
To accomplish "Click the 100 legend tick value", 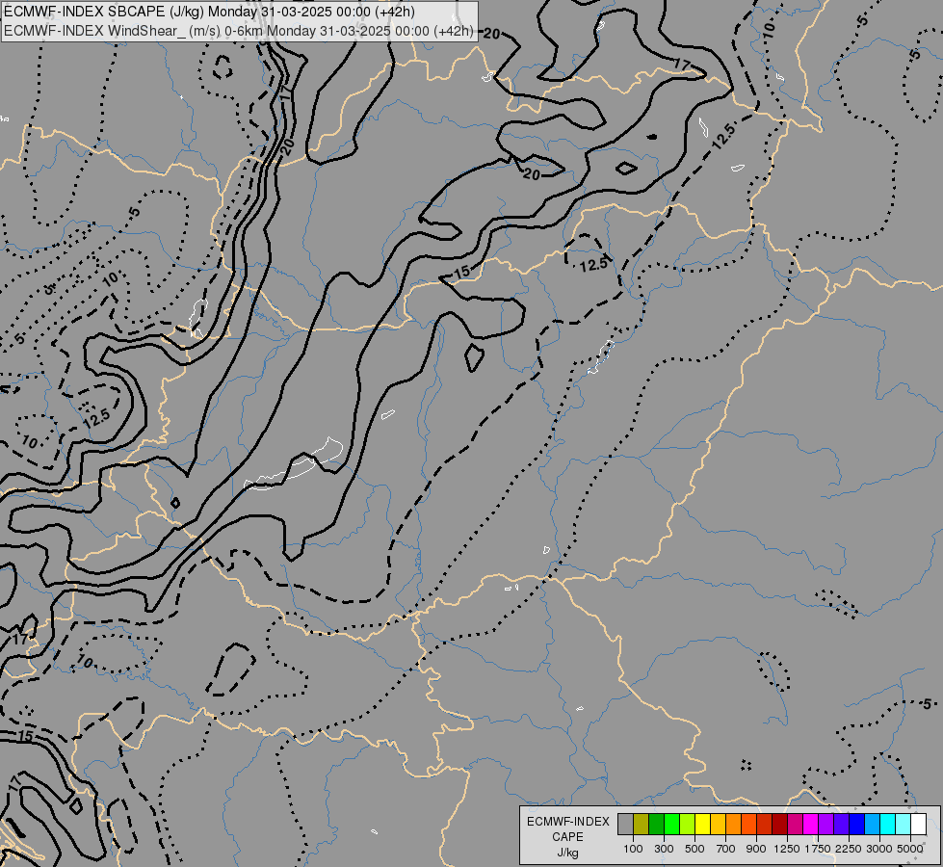I will click(x=633, y=849).
